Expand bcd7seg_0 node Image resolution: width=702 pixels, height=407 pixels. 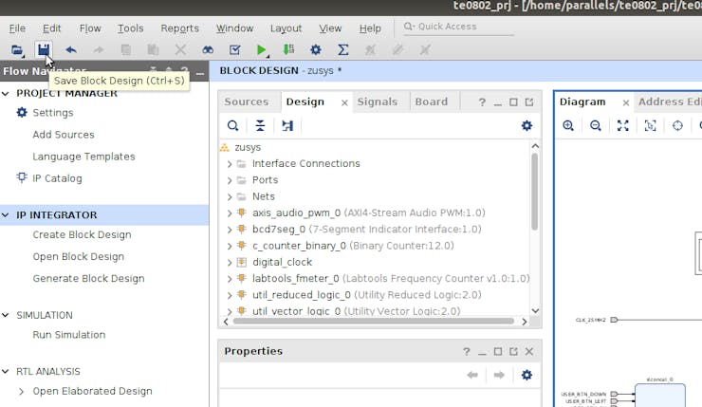click(x=230, y=230)
